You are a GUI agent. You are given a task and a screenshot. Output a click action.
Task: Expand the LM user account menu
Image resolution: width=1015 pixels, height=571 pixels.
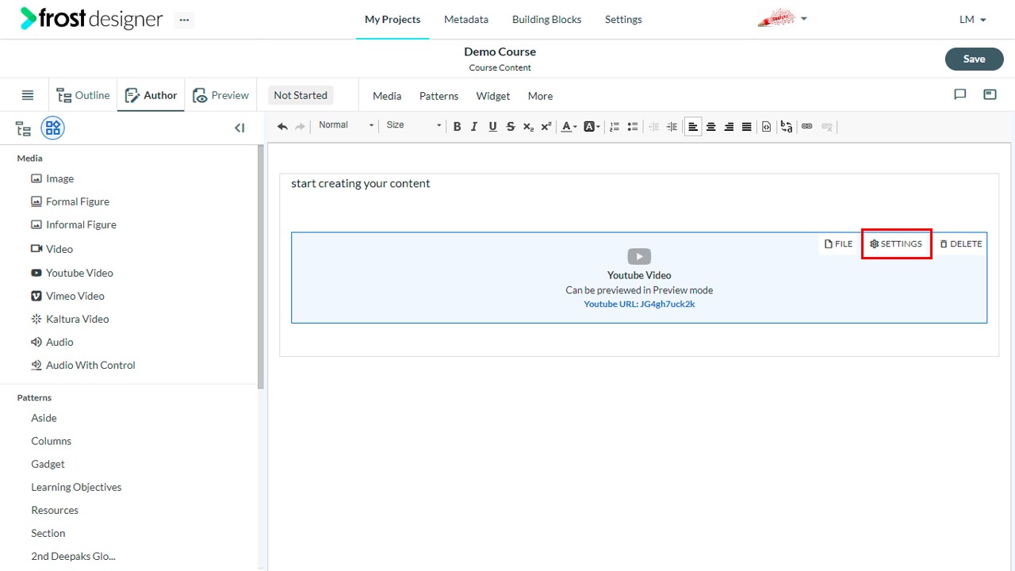tap(973, 20)
